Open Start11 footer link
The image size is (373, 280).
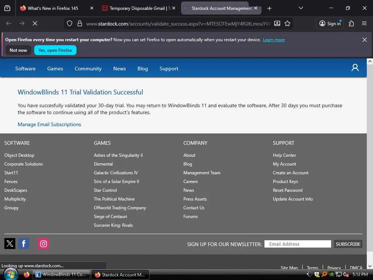tap(11, 172)
